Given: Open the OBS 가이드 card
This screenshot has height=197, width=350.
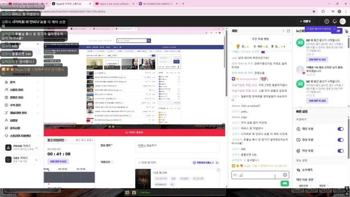Looking at the screenshot, I should pyautogui.click(x=22, y=160).
